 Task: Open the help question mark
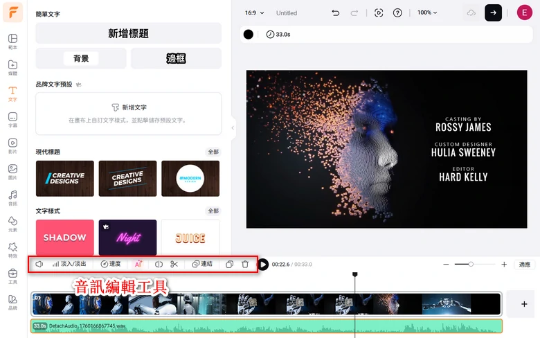click(x=397, y=13)
